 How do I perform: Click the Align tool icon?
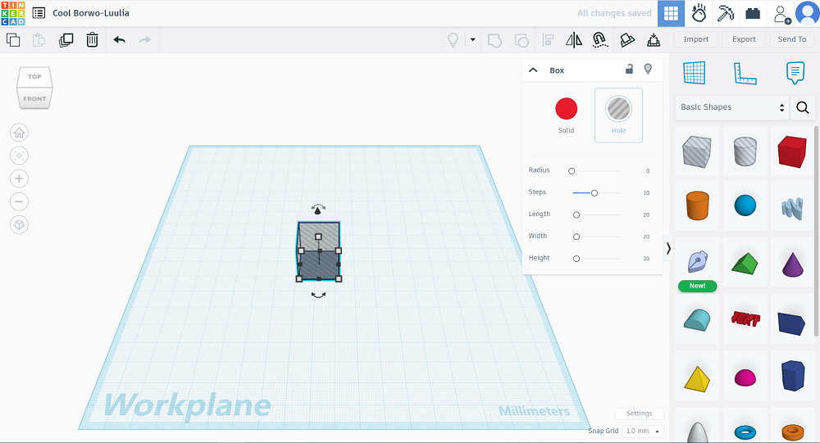click(x=549, y=39)
